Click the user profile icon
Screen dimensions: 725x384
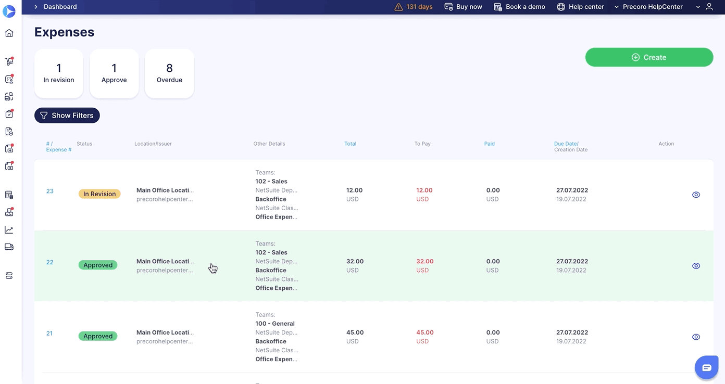709,7
